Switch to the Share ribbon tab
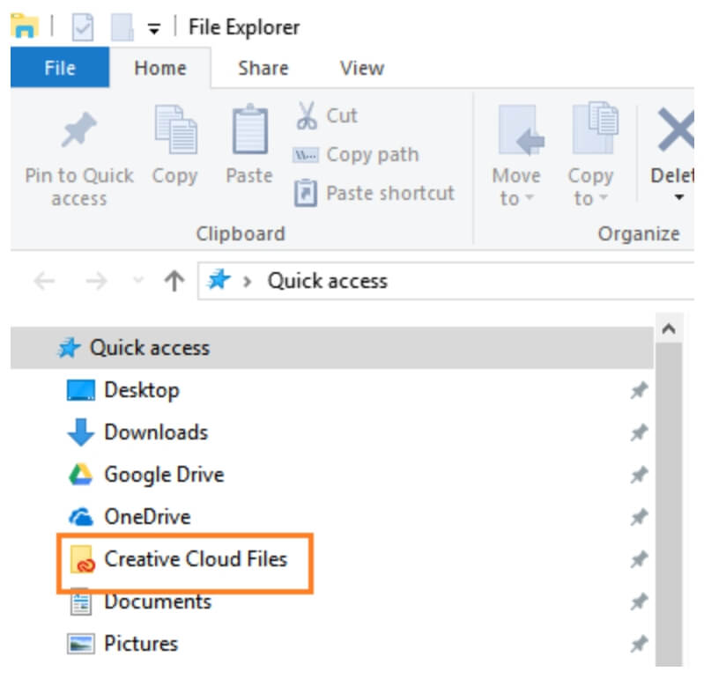This screenshot has height=679, width=704. (263, 68)
